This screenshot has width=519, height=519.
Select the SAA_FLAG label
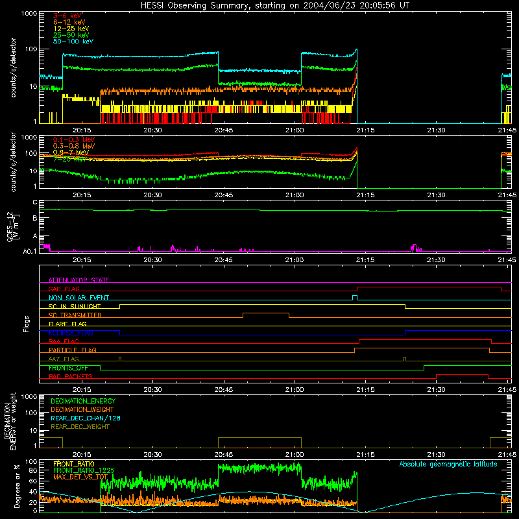[64, 341]
